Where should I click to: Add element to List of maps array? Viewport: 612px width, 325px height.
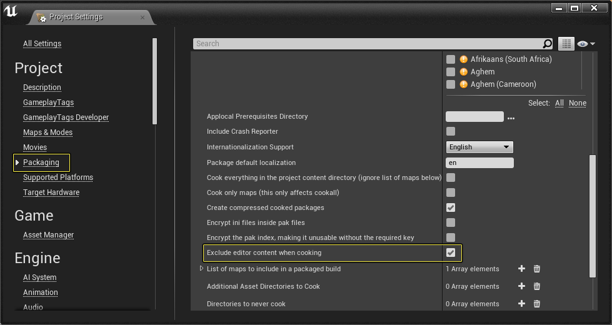pyautogui.click(x=521, y=269)
